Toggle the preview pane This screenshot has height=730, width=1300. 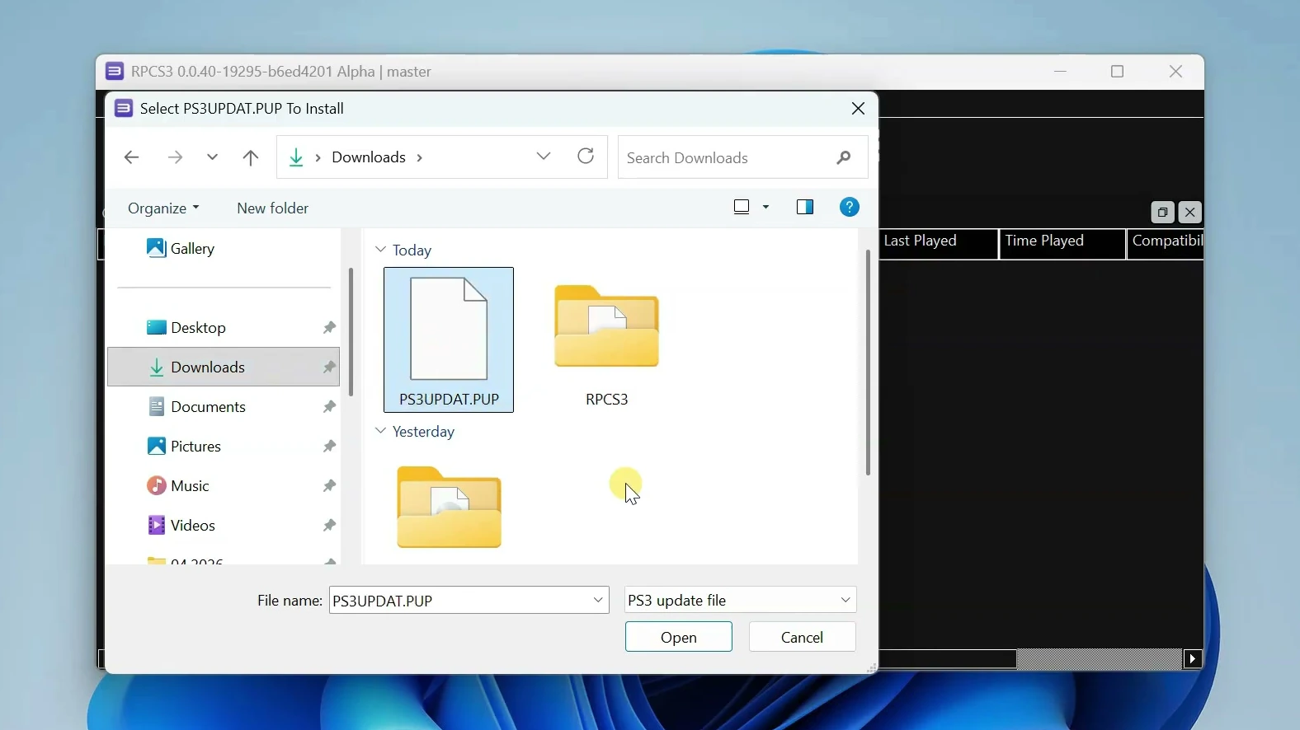click(x=806, y=208)
